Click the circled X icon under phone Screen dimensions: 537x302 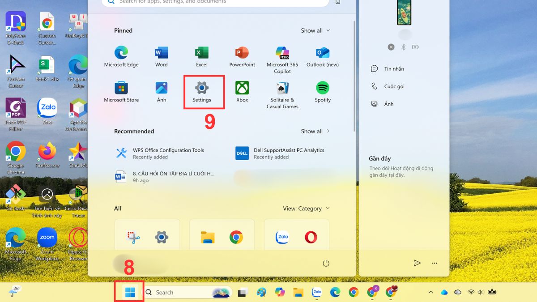coord(391,47)
